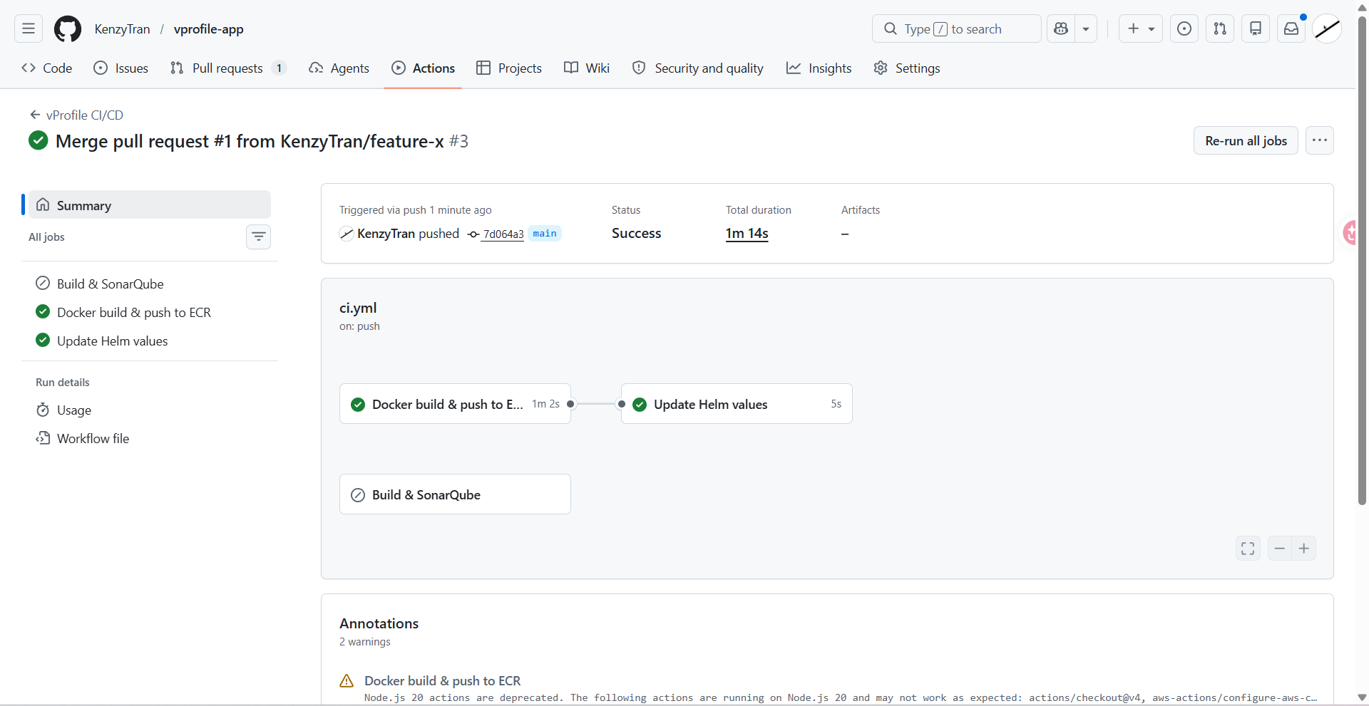The image size is (1369, 706).
Task: Open the Projects tab
Action: pos(509,68)
